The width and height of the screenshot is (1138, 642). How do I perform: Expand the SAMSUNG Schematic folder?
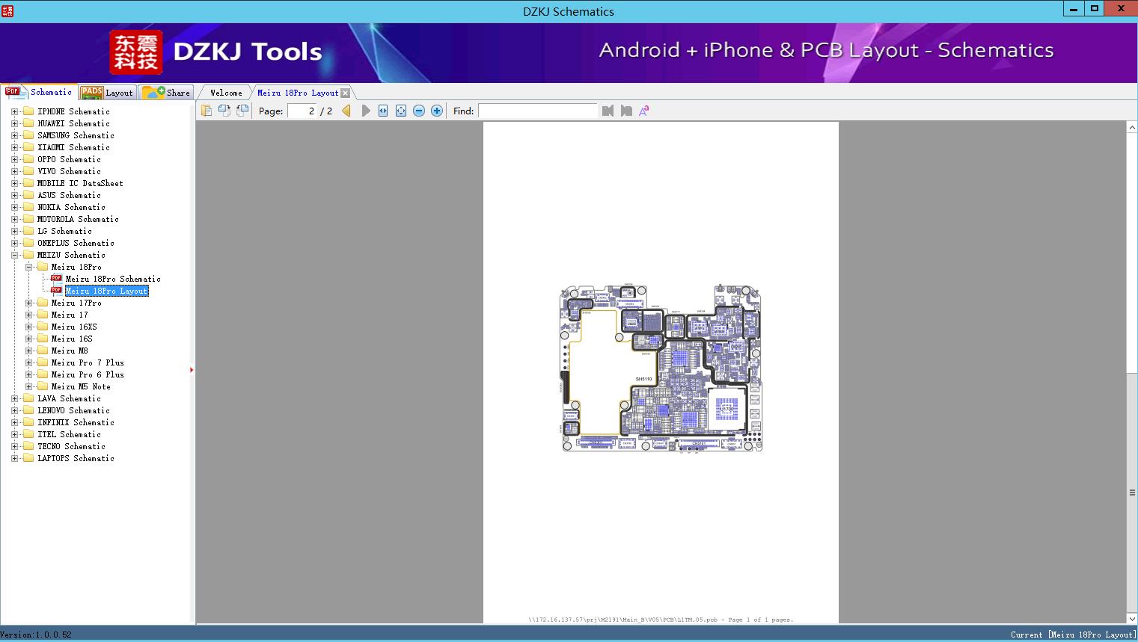(14, 135)
